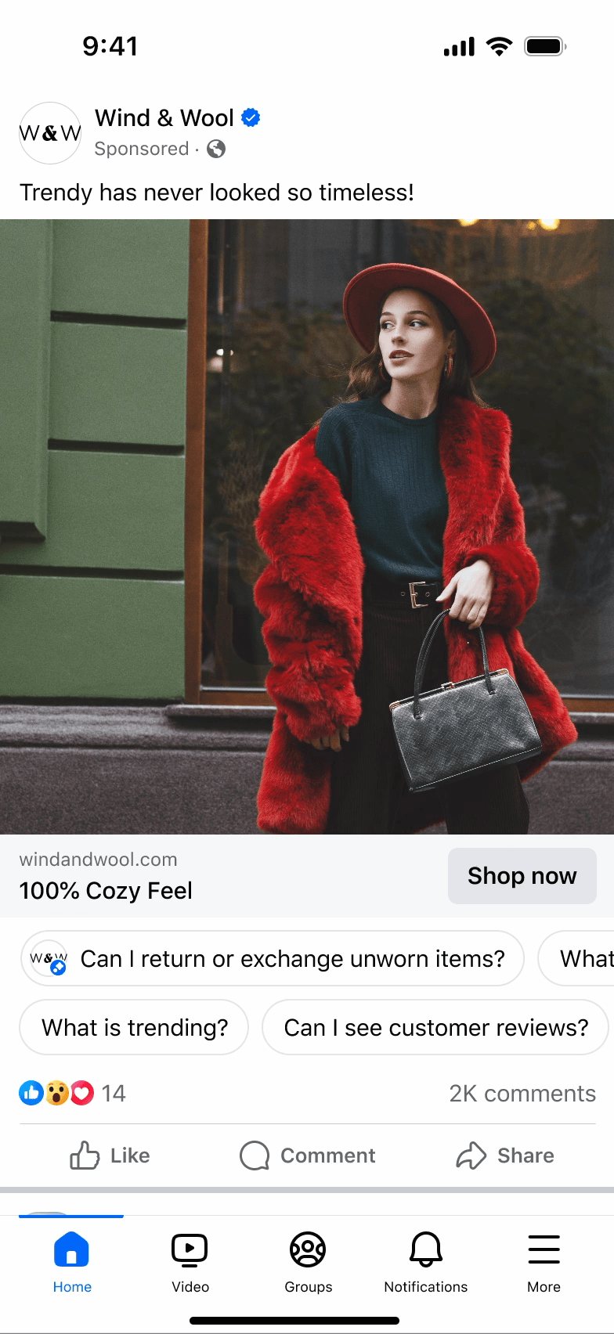
Task: View reaction emoji list
Action: (x=56, y=1093)
